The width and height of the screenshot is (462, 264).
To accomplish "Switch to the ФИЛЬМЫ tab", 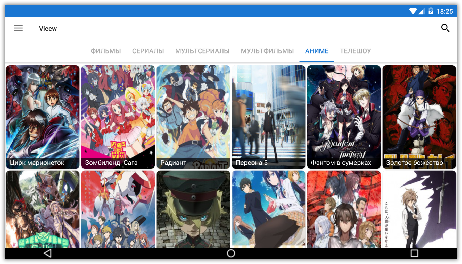I will [105, 51].
